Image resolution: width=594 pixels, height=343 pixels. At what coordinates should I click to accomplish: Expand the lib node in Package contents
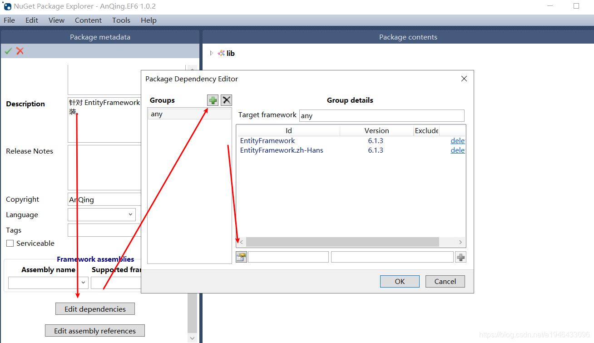click(x=211, y=53)
